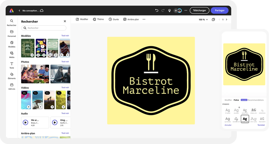Open the Durée toolbar option
The image size is (269, 144).
[x=114, y=19]
